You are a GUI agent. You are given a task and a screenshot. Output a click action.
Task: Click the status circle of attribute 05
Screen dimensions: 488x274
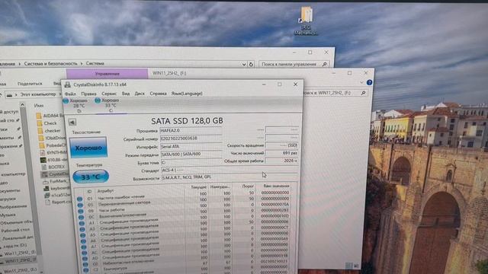80,205
